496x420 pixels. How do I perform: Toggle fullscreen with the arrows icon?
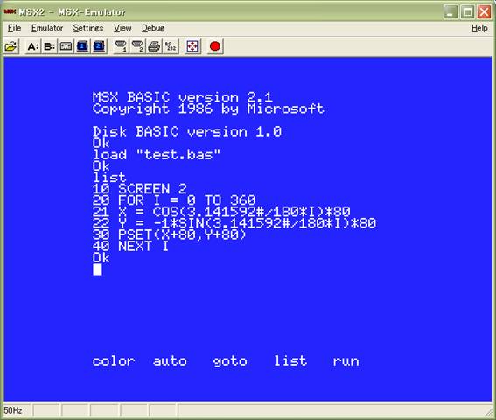click(192, 47)
